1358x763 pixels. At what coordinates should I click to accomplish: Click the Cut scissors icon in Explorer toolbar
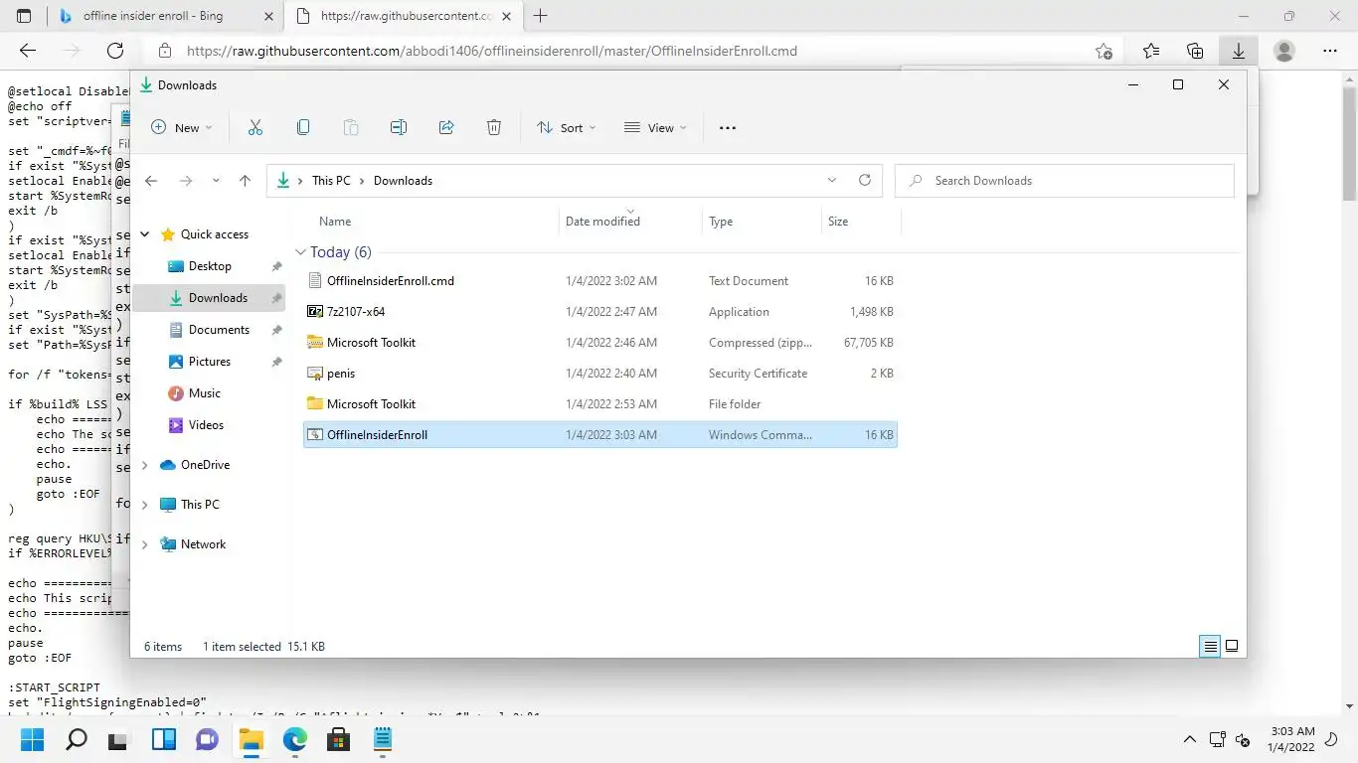tap(255, 127)
